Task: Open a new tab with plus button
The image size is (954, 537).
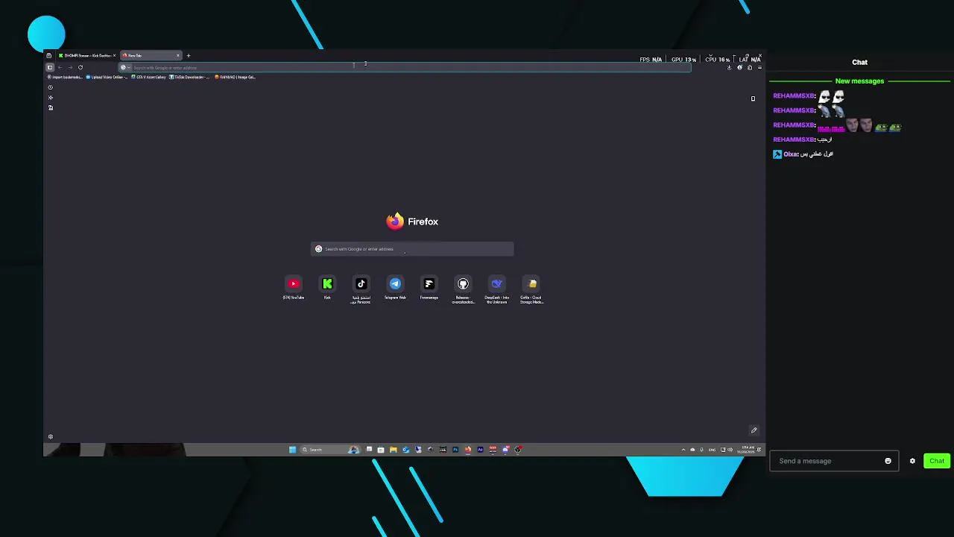Action: (x=189, y=55)
